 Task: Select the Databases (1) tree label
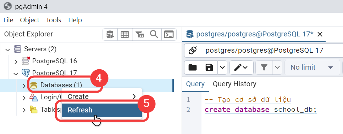tap(61, 85)
